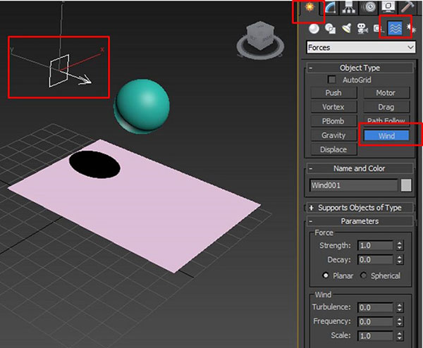The image size is (423, 348).
Task: Open the Create panel tab
Action: [308, 10]
